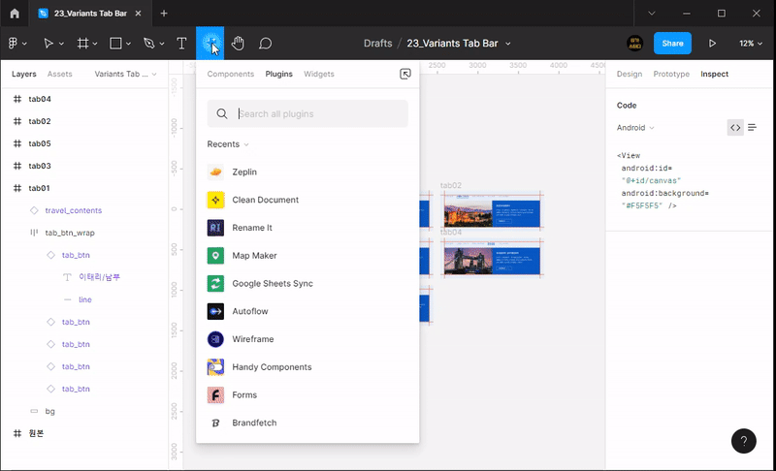
Task: Click the user avatar icon
Action: point(634,44)
